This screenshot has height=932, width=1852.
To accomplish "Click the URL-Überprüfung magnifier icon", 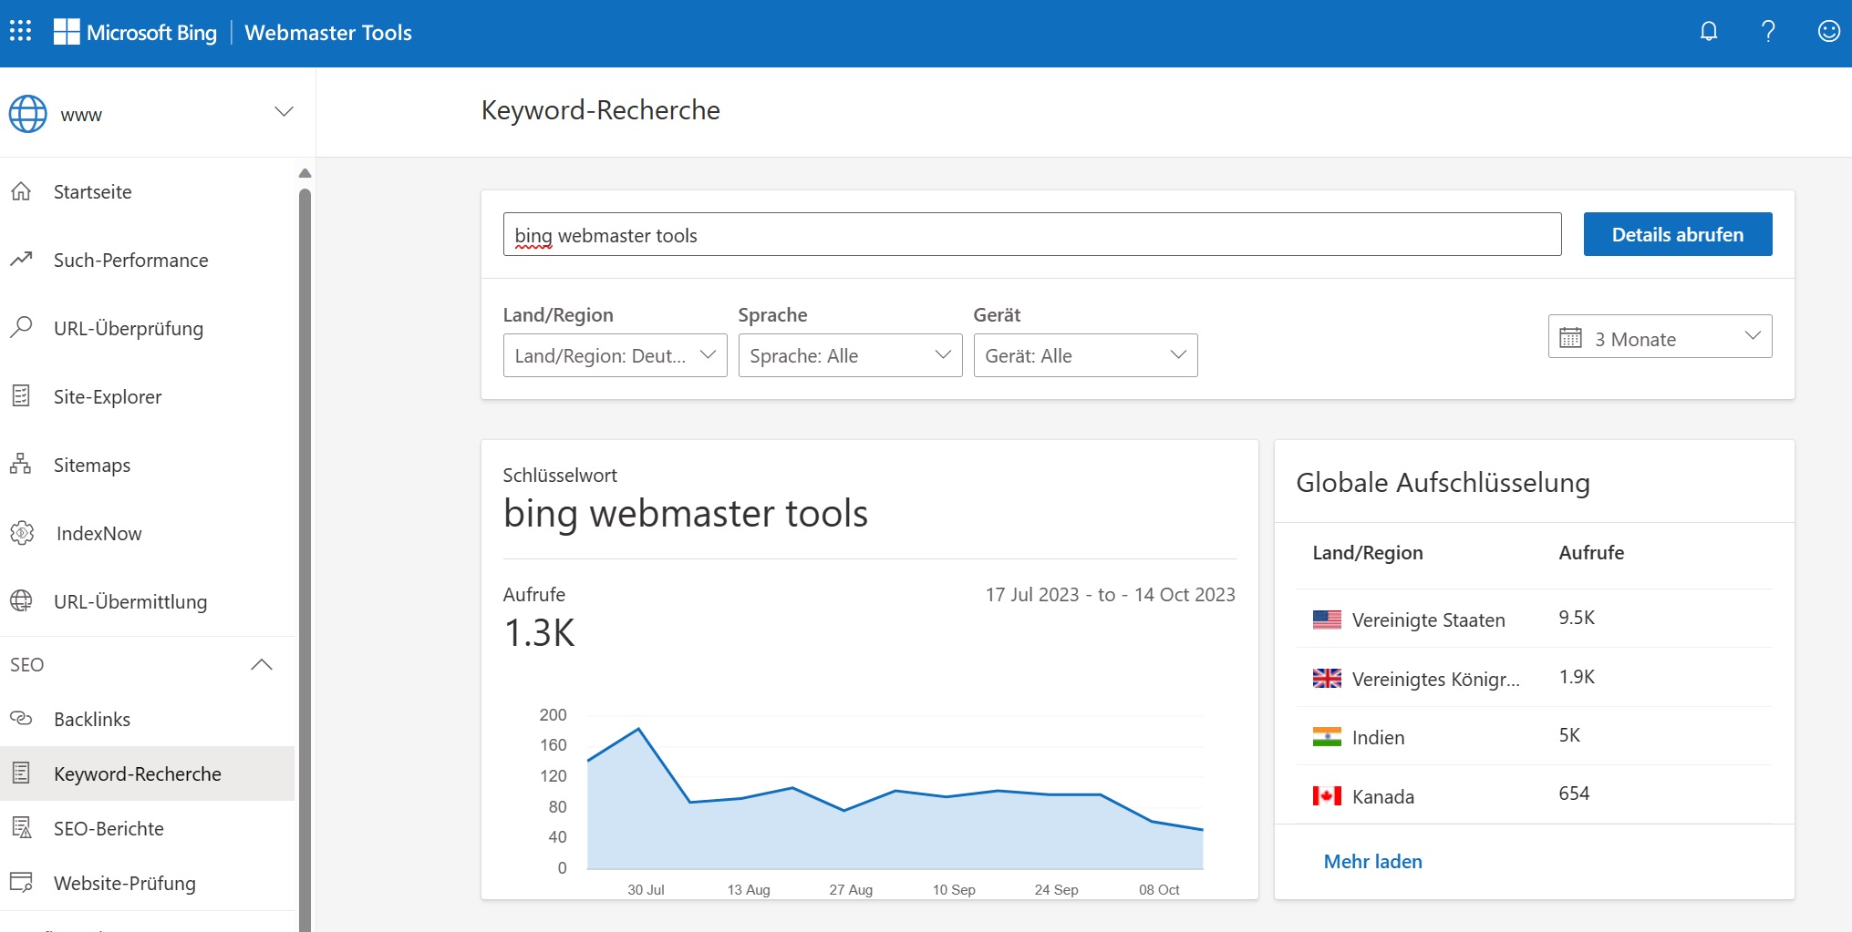I will (x=21, y=328).
